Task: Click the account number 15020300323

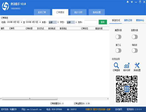Action: (15, 9)
